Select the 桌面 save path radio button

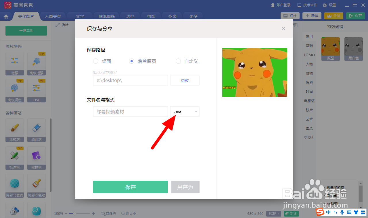tap(95, 61)
